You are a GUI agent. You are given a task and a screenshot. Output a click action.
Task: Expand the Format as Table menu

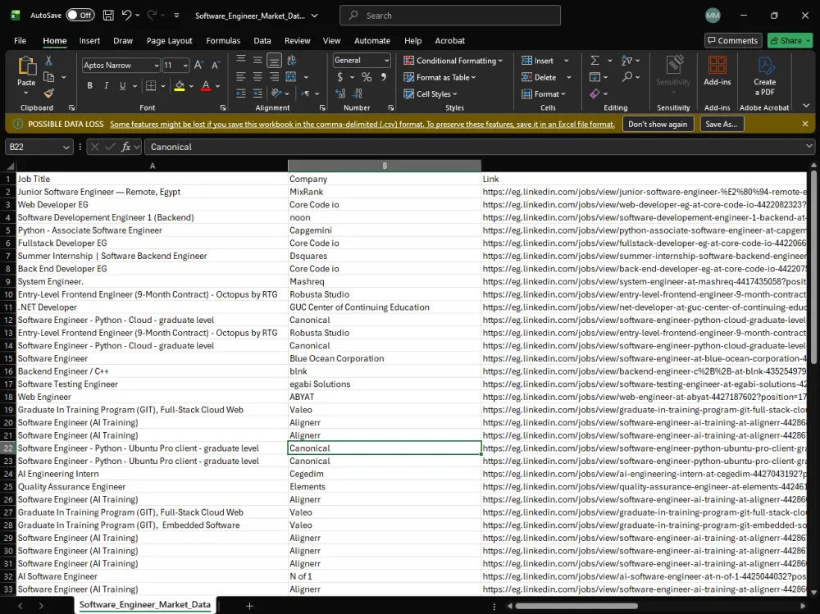(x=440, y=77)
